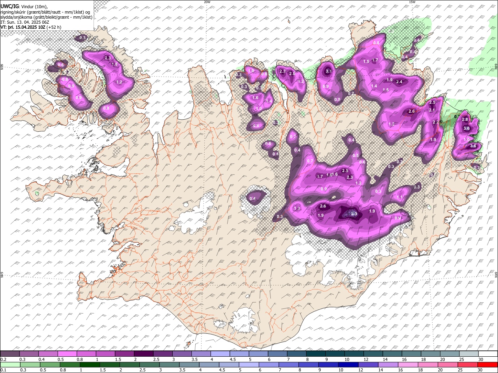Select the 'IT: Sun. 13. 04. 2025 06Z' line
Screen dimensions: 498x373
25,22
